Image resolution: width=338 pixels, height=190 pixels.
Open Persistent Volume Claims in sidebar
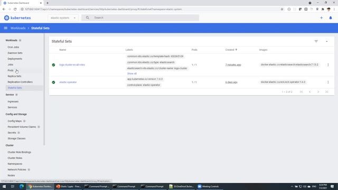pos(22,127)
